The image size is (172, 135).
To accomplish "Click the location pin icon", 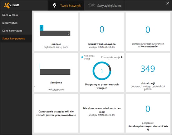I will coord(55,5).
